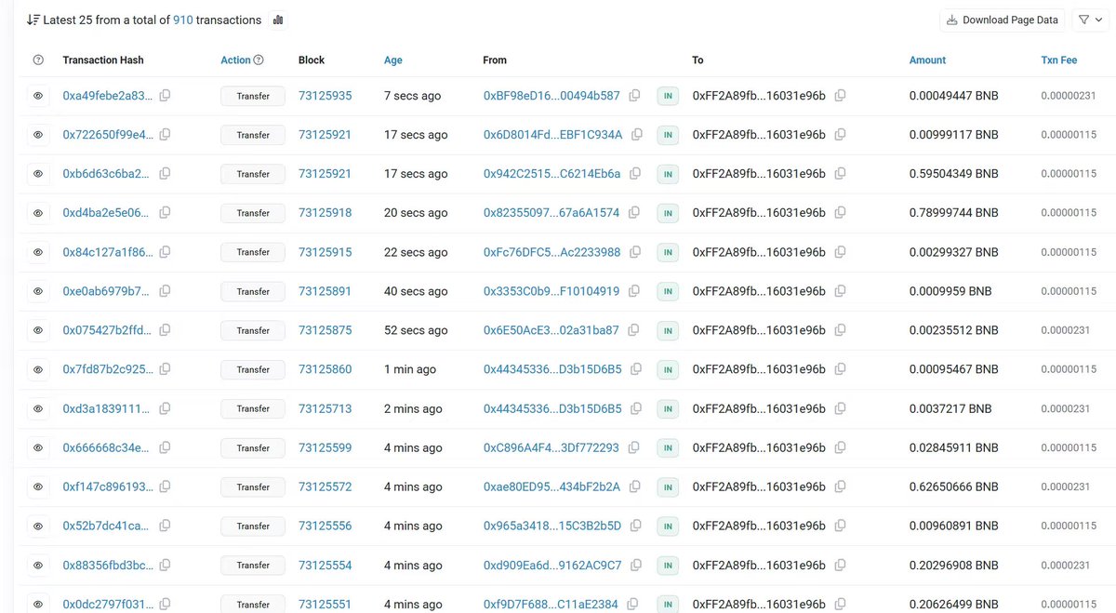Screen dimensions: 1116x613
Task: Open block 73125935
Action: tap(325, 96)
